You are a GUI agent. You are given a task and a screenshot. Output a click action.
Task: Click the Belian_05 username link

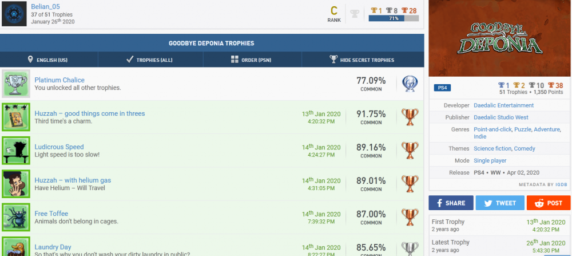point(45,6)
